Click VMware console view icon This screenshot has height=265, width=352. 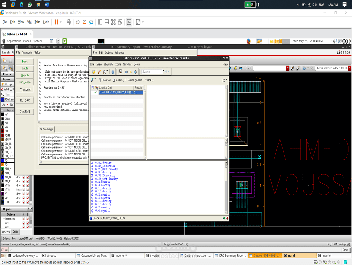(x=129, y=22)
